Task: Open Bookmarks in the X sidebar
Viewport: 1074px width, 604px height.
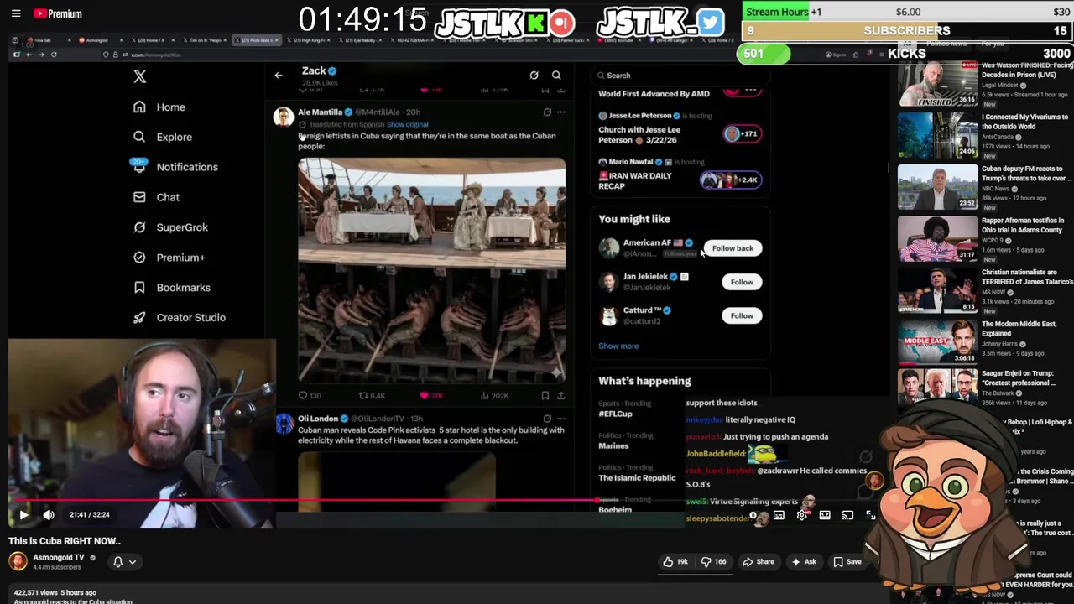Action: pyautogui.click(x=171, y=288)
